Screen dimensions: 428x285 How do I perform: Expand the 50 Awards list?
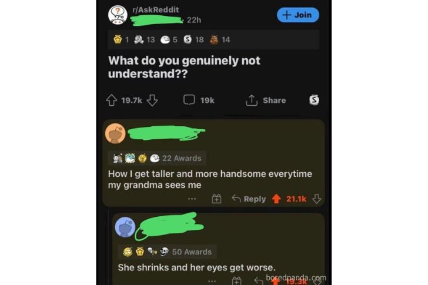click(168, 252)
